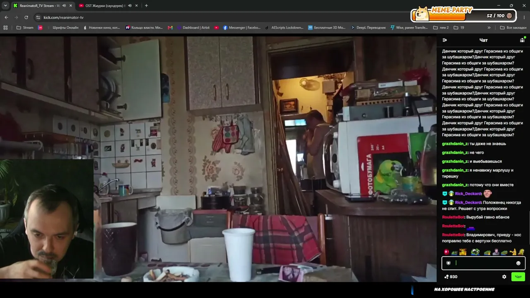Collapse the chat panel with arrow icon
This screenshot has width=530, height=298.
(445, 40)
